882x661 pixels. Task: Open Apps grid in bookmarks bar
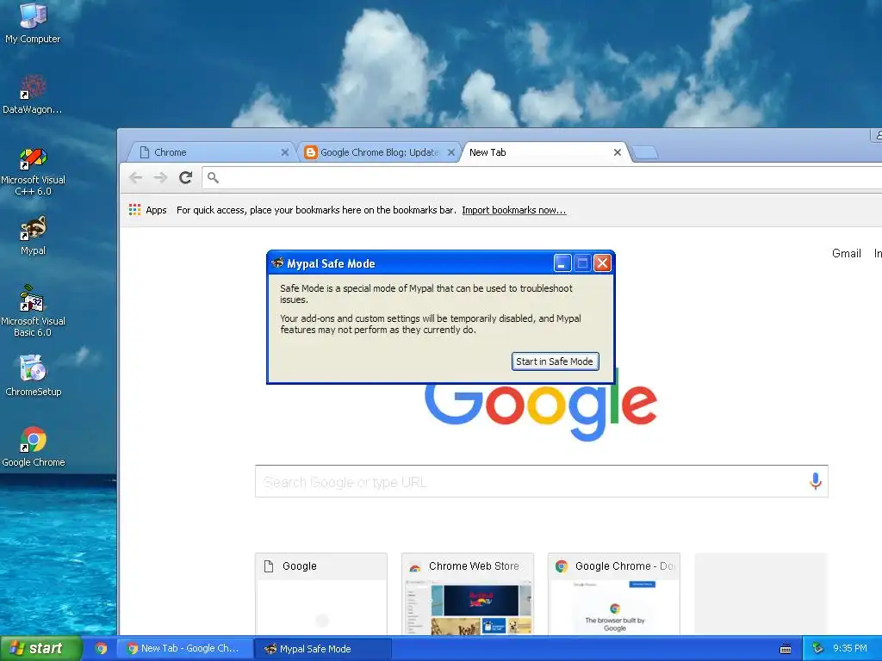coord(148,210)
